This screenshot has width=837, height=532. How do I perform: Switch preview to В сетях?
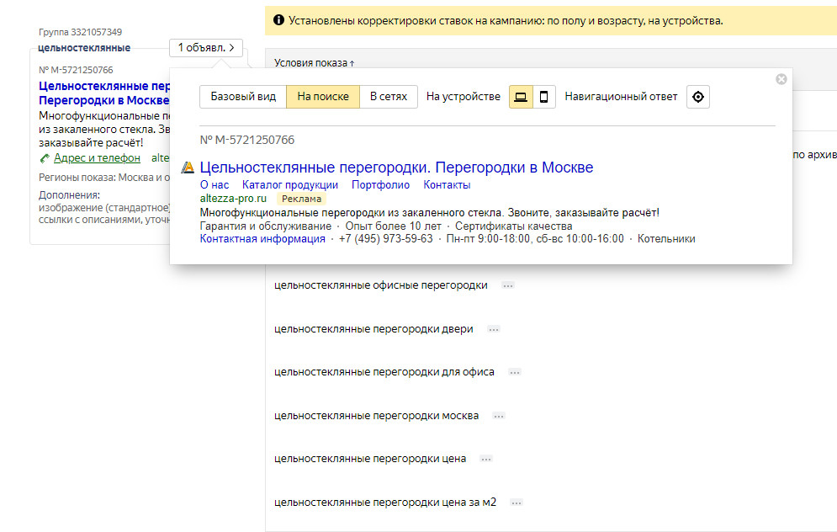[x=389, y=97]
